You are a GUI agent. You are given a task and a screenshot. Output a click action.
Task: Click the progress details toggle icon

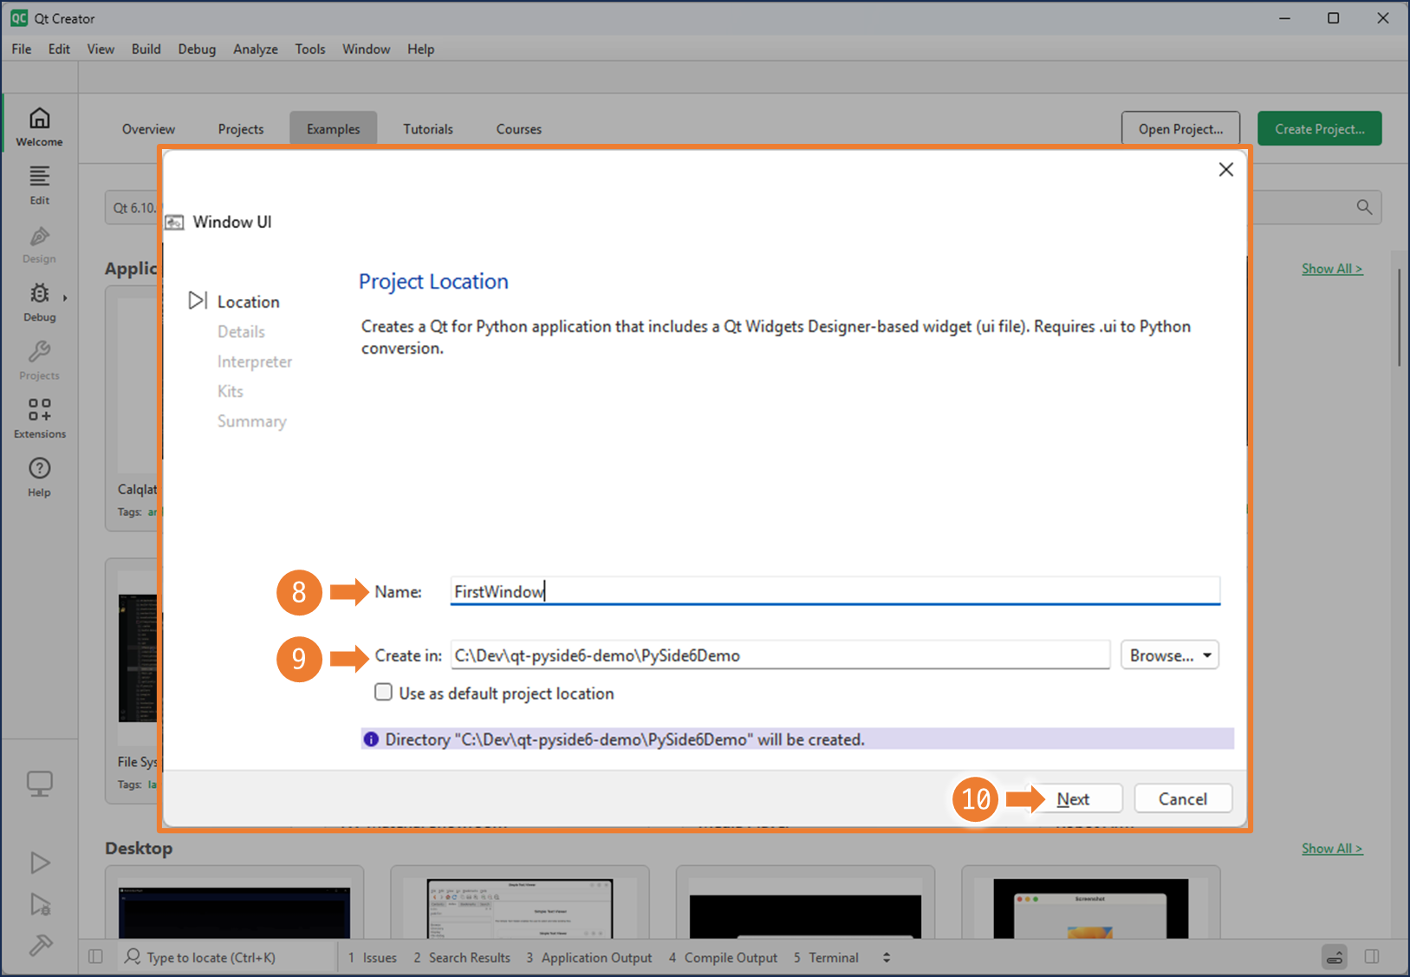click(1335, 957)
